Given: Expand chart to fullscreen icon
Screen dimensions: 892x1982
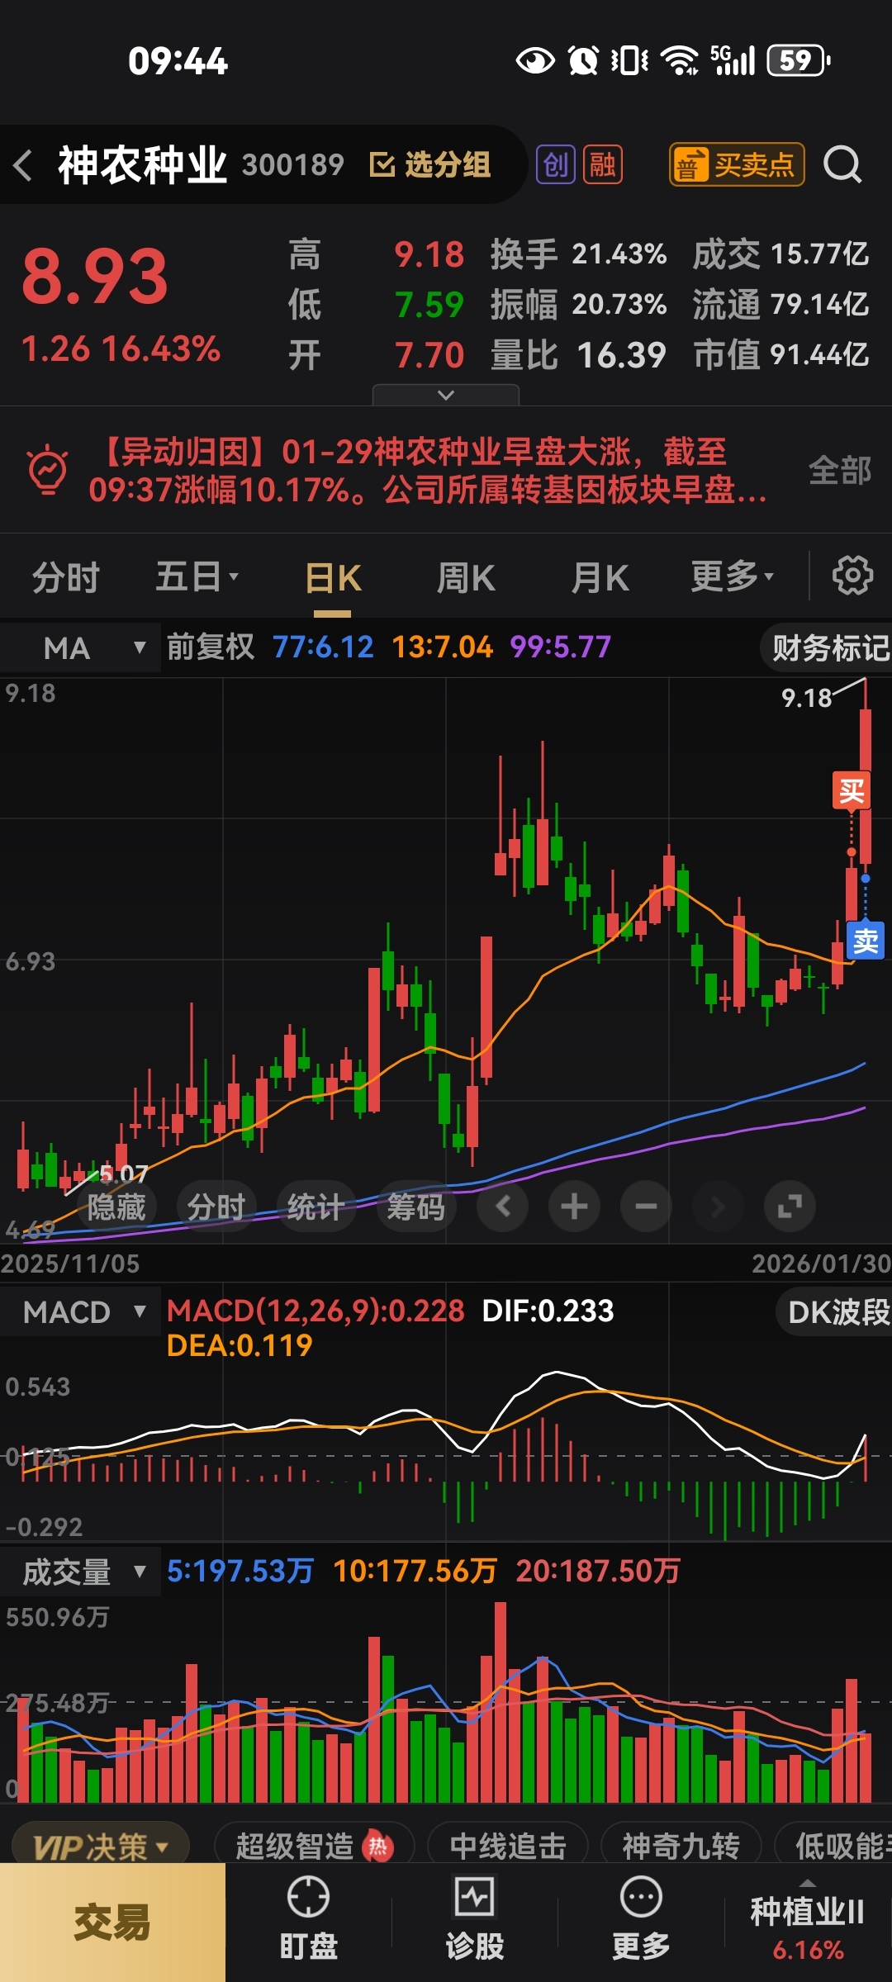Looking at the screenshot, I should point(790,1207).
